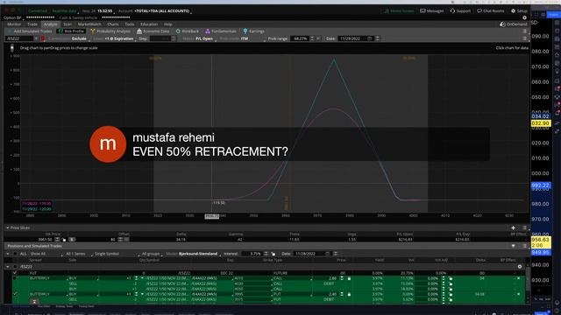Click the Step input field
The image size is (561, 315).
coord(160,38)
